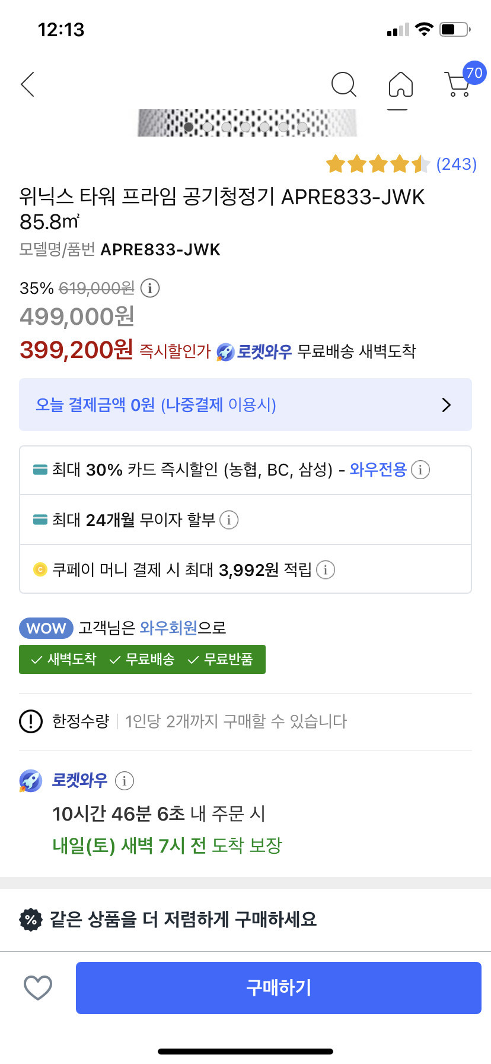Tap the 와우회원 link text
This screenshot has height=1064, width=491.
[168, 628]
